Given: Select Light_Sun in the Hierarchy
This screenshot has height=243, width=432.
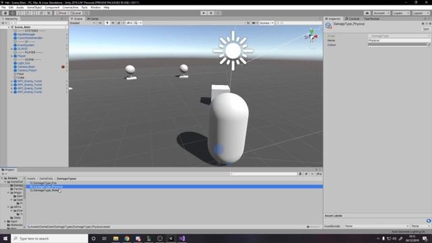Looking at the screenshot, I should 24,63.
